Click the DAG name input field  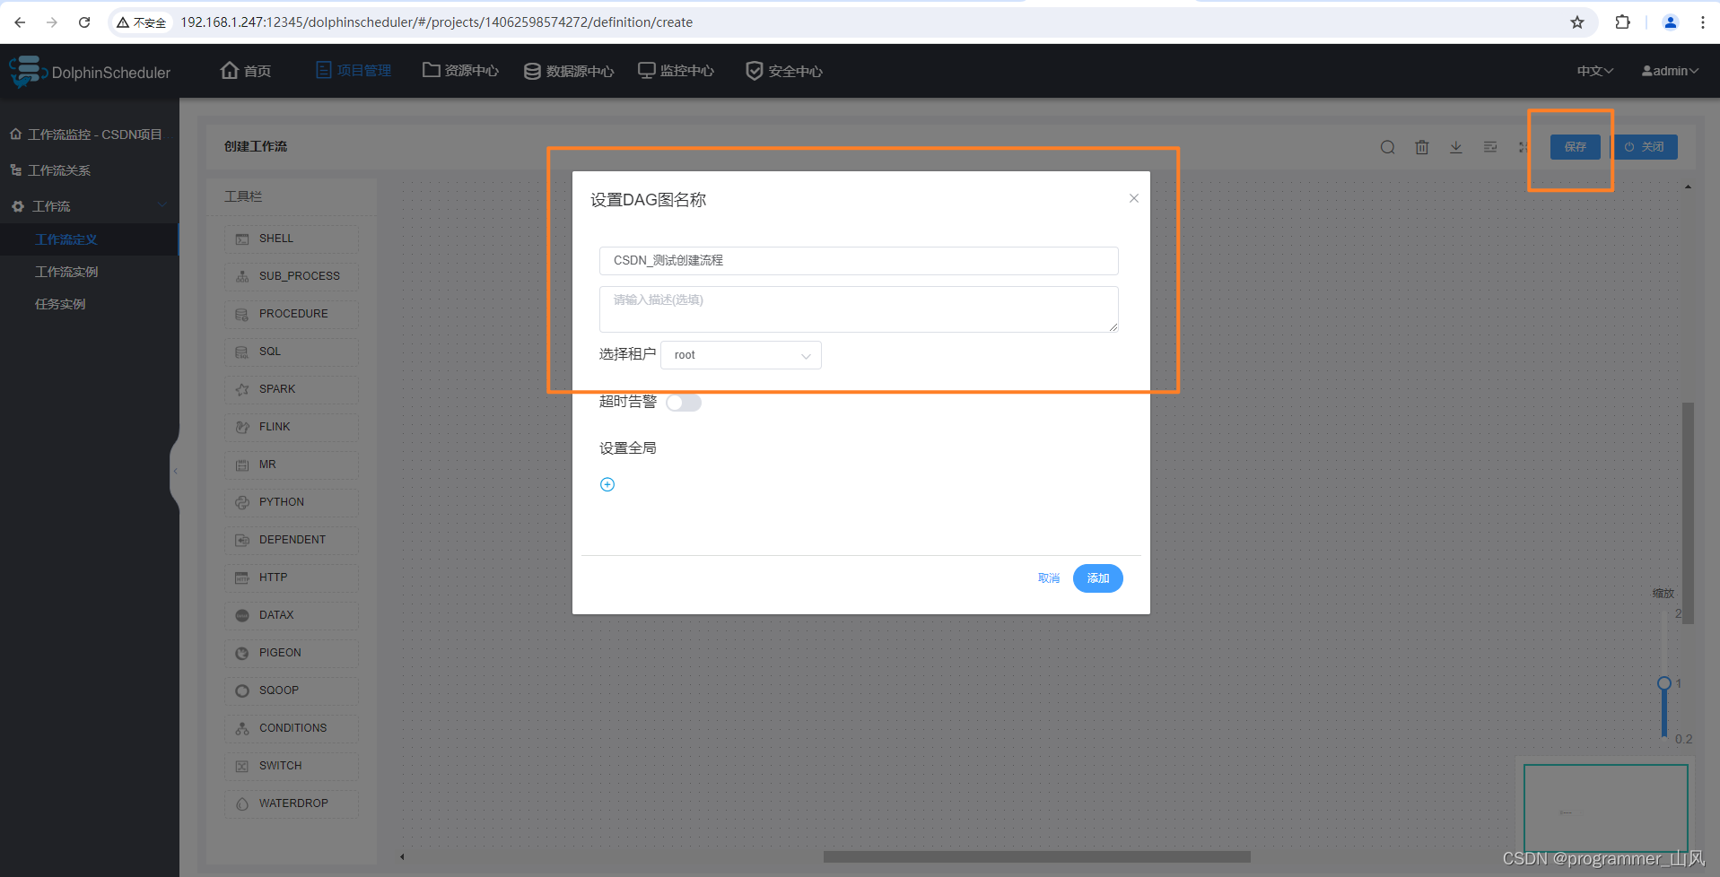(x=859, y=261)
